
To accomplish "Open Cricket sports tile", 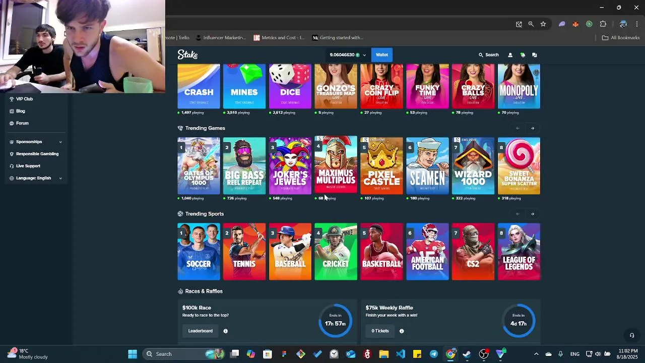I will pyautogui.click(x=336, y=252).
